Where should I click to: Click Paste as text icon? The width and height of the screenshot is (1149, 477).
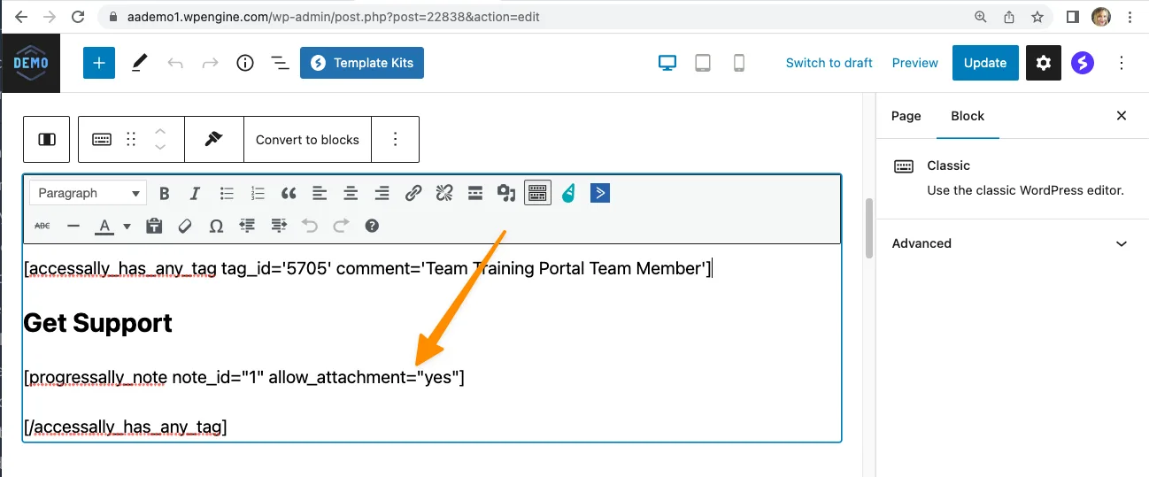(154, 226)
